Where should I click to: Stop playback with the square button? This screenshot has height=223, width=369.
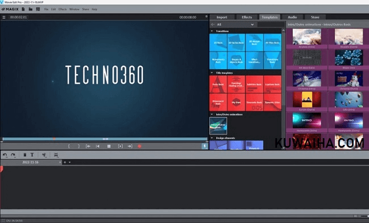[x=109, y=146]
